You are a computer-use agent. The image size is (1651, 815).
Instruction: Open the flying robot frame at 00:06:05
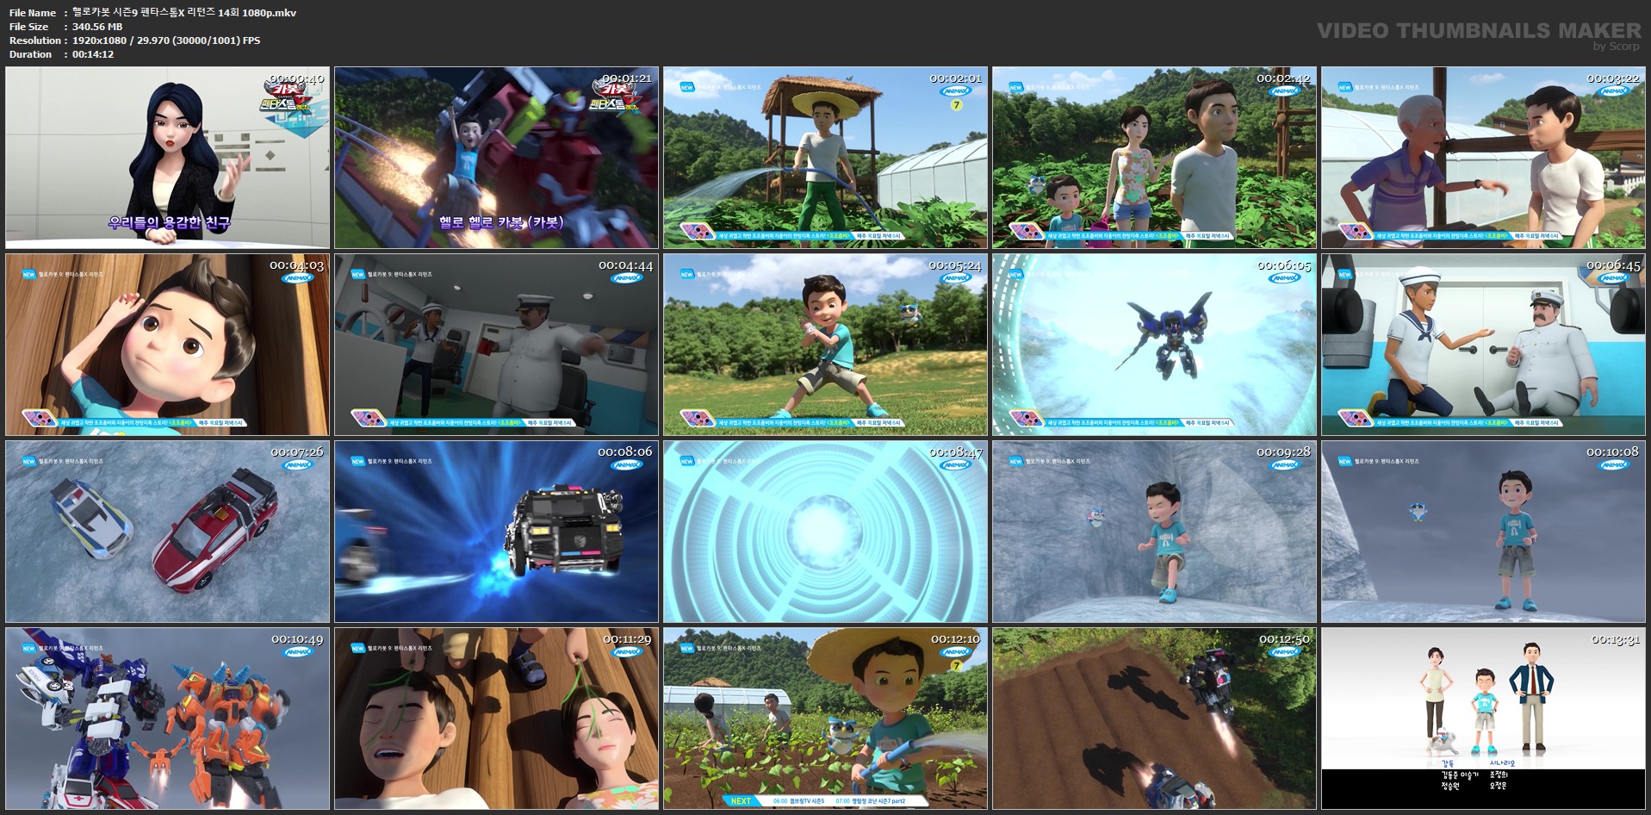pos(1155,345)
